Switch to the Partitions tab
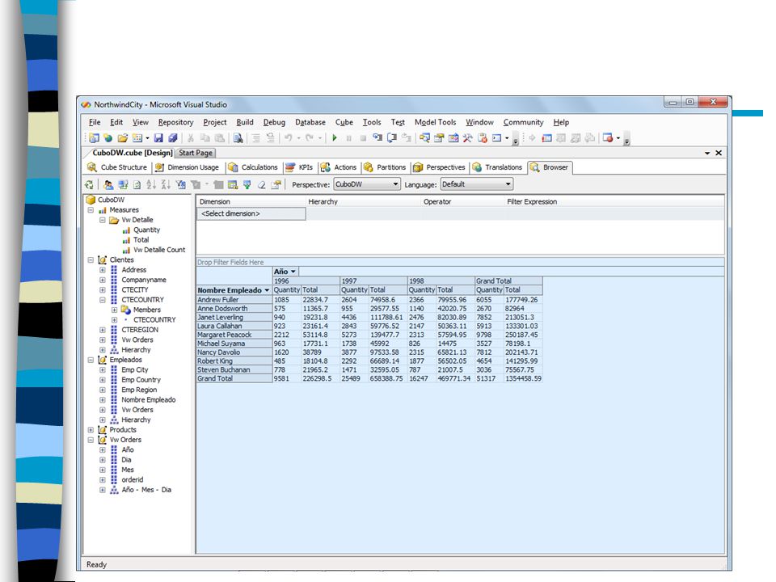The height and width of the screenshot is (582, 776). click(x=385, y=167)
